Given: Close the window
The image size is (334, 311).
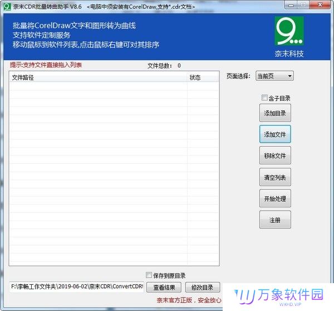Looking at the screenshot, I should tap(320, 5).
